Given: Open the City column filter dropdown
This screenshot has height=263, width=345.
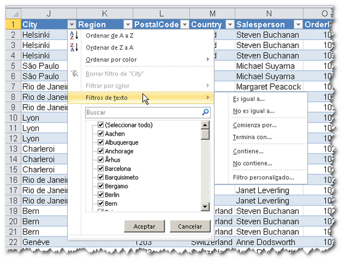Looking at the screenshot, I should click(x=71, y=25).
